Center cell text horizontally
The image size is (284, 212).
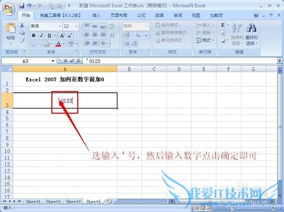click(95, 35)
